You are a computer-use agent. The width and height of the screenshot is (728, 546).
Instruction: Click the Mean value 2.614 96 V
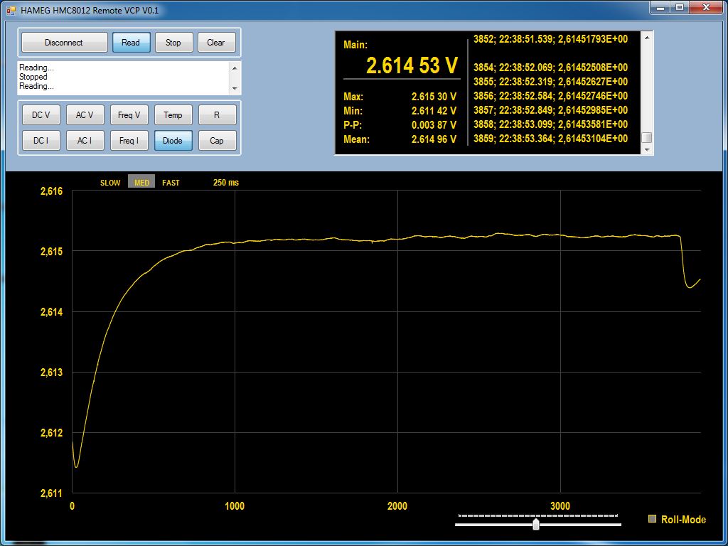pyautogui.click(x=434, y=139)
